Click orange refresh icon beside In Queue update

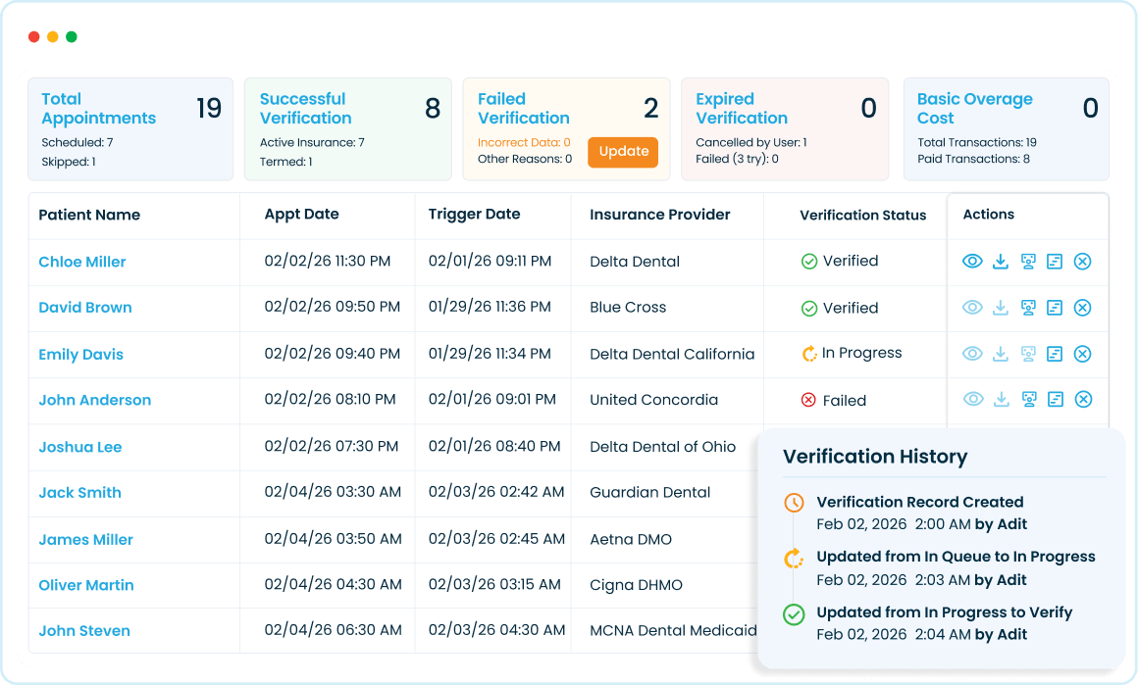[794, 559]
